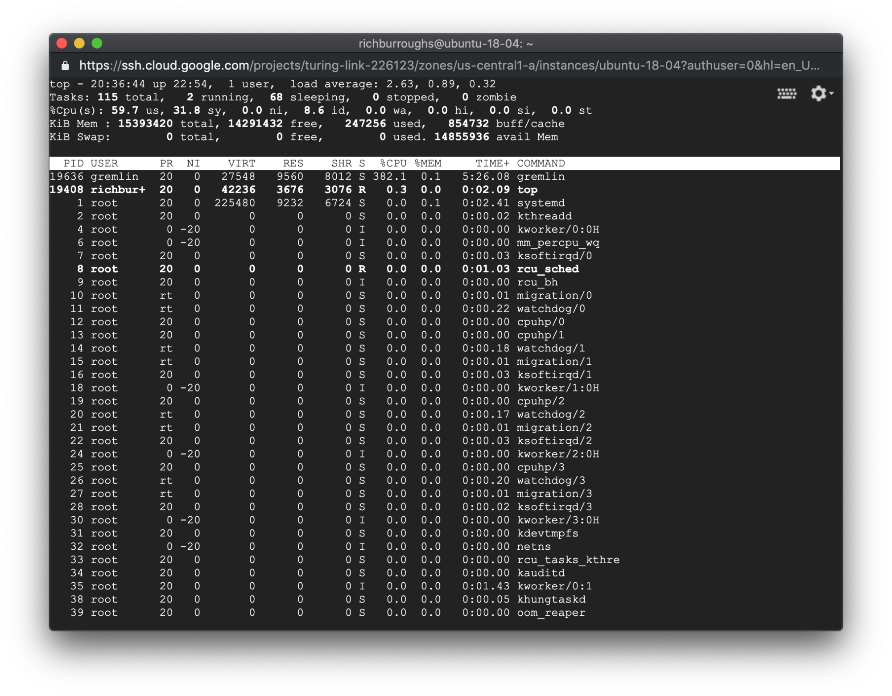Click the 854732 buff/cache value
This screenshot has height=696, width=892.
[468, 124]
